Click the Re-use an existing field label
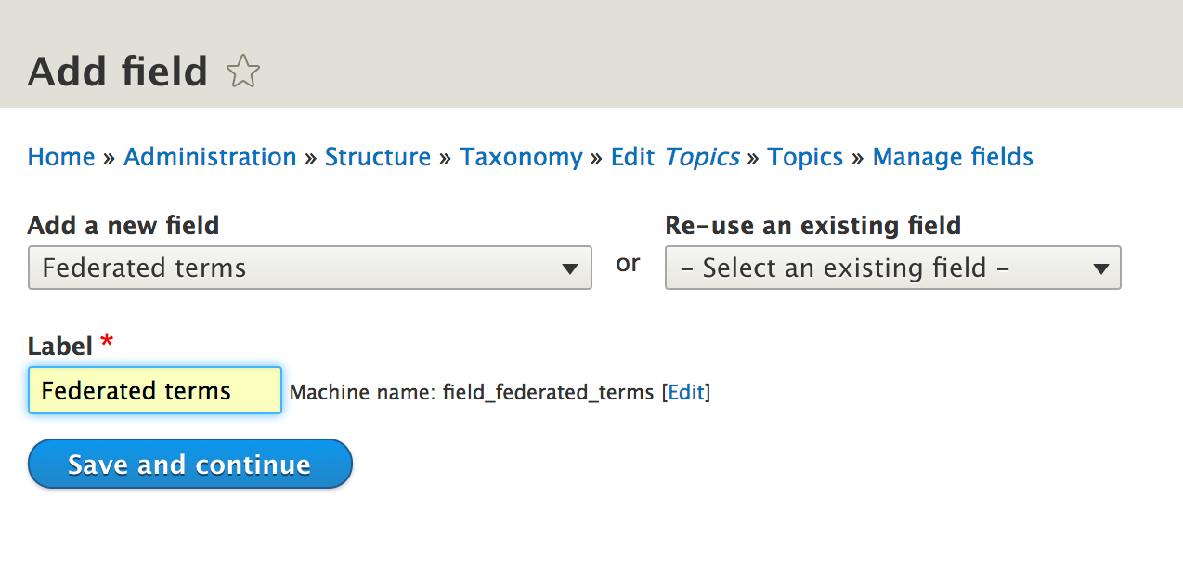1183x563 pixels. [812, 226]
